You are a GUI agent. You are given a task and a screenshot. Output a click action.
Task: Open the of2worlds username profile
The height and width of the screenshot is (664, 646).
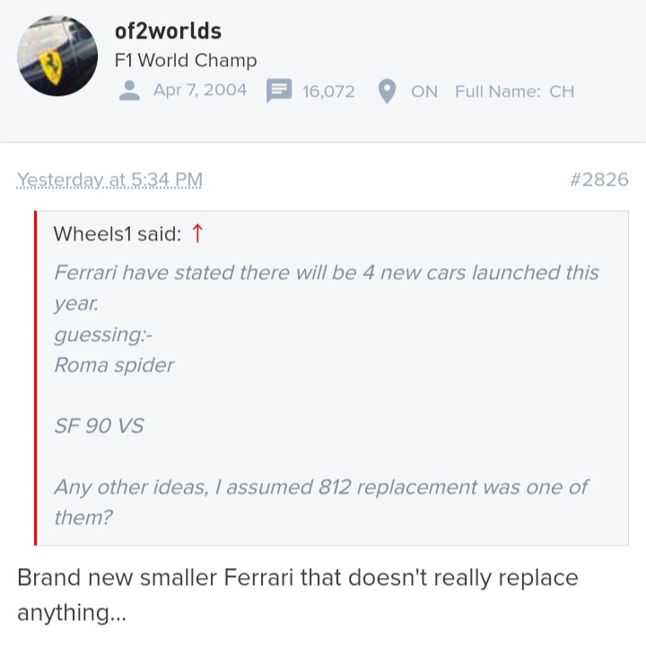pos(168,31)
